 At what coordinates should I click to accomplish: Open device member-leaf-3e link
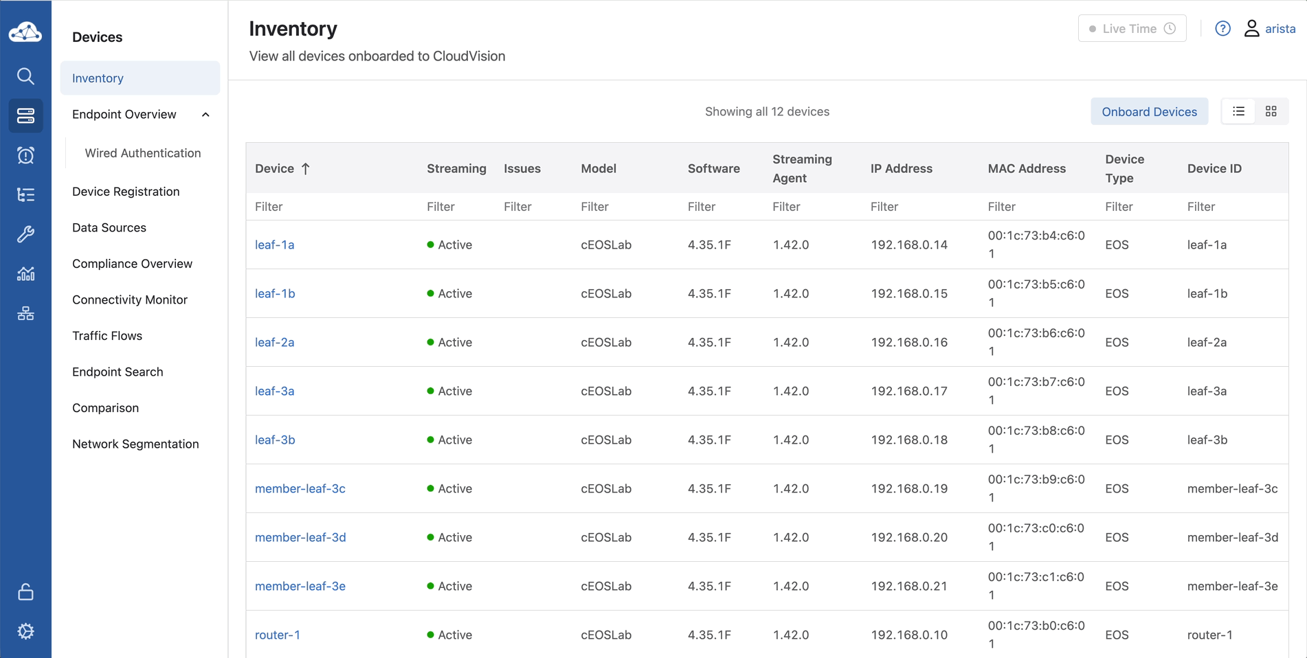click(300, 587)
